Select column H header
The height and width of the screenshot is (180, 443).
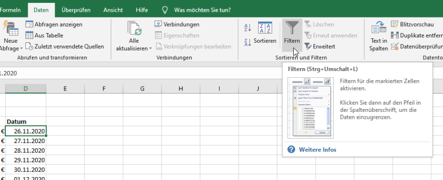pos(181,89)
